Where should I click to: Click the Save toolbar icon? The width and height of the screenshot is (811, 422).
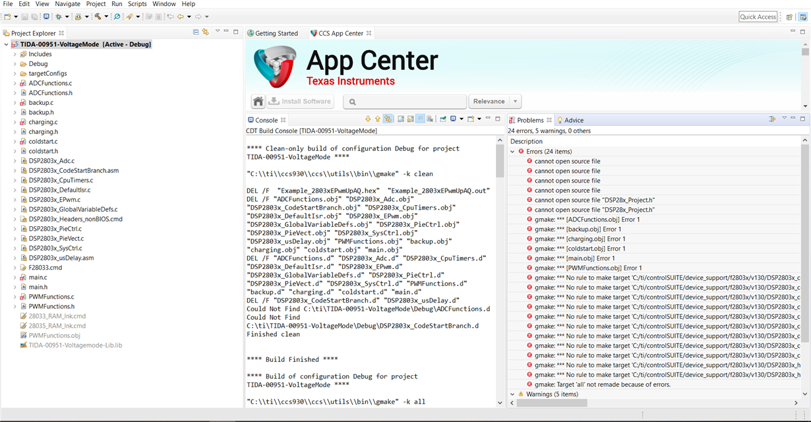(24, 16)
